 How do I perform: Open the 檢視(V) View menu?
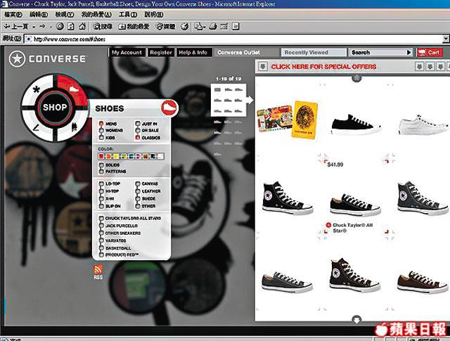tap(65, 14)
